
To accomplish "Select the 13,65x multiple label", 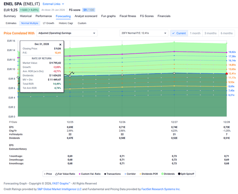I will click(232, 69).
